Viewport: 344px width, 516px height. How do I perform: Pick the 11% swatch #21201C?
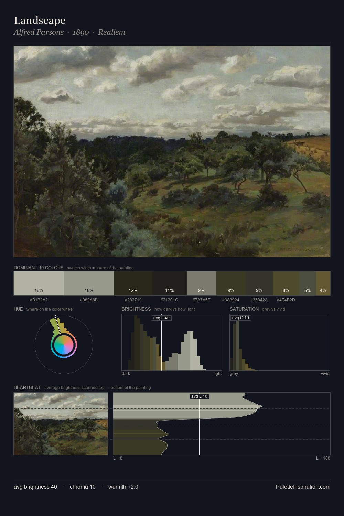click(170, 283)
